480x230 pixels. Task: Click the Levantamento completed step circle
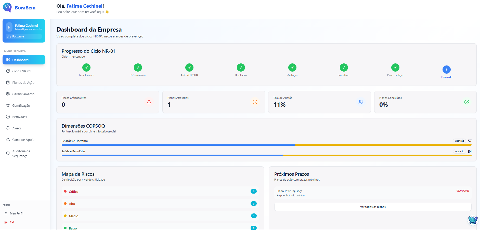coord(86,67)
